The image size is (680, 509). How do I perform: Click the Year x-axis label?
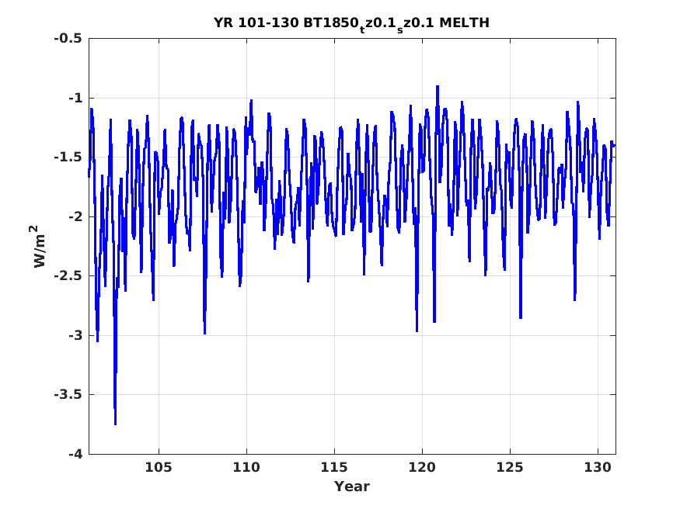point(352,486)
